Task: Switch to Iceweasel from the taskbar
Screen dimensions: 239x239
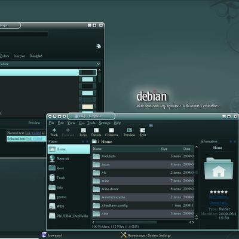Action: (x=52, y=235)
